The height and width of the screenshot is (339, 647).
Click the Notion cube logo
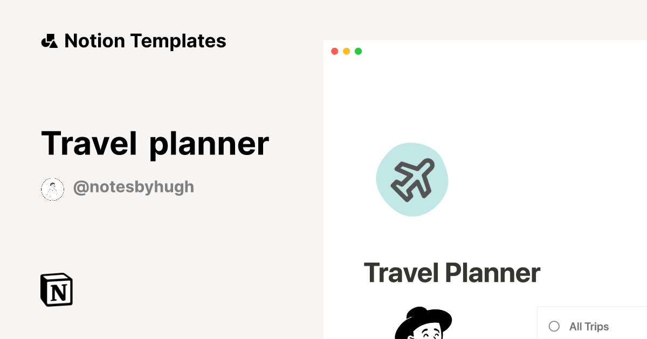(x=57, y=290)
